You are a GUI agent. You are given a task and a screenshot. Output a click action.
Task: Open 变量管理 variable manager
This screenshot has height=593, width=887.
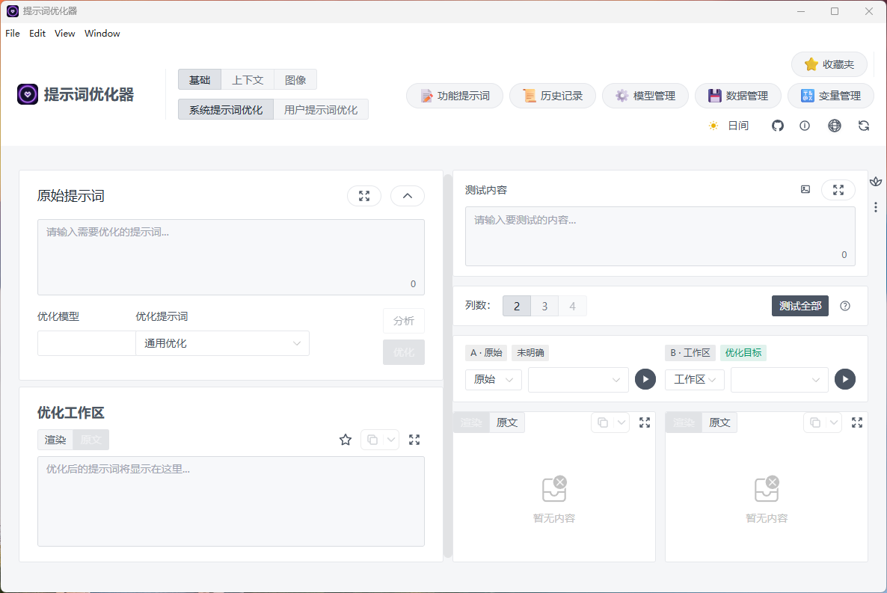tap(830, 96)
